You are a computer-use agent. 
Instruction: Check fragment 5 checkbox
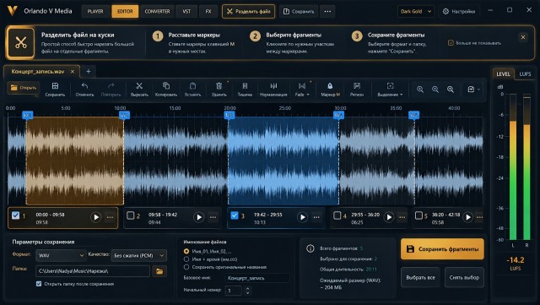coord(418,215)
